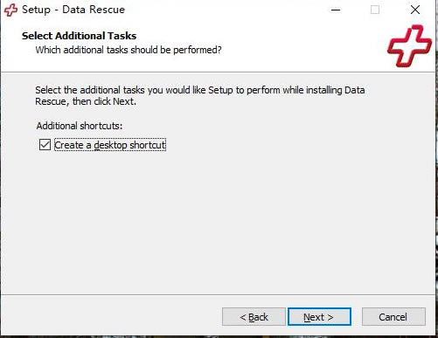Minimize the Setup window
Screen dimensions: 438x338
pos(336,10)
